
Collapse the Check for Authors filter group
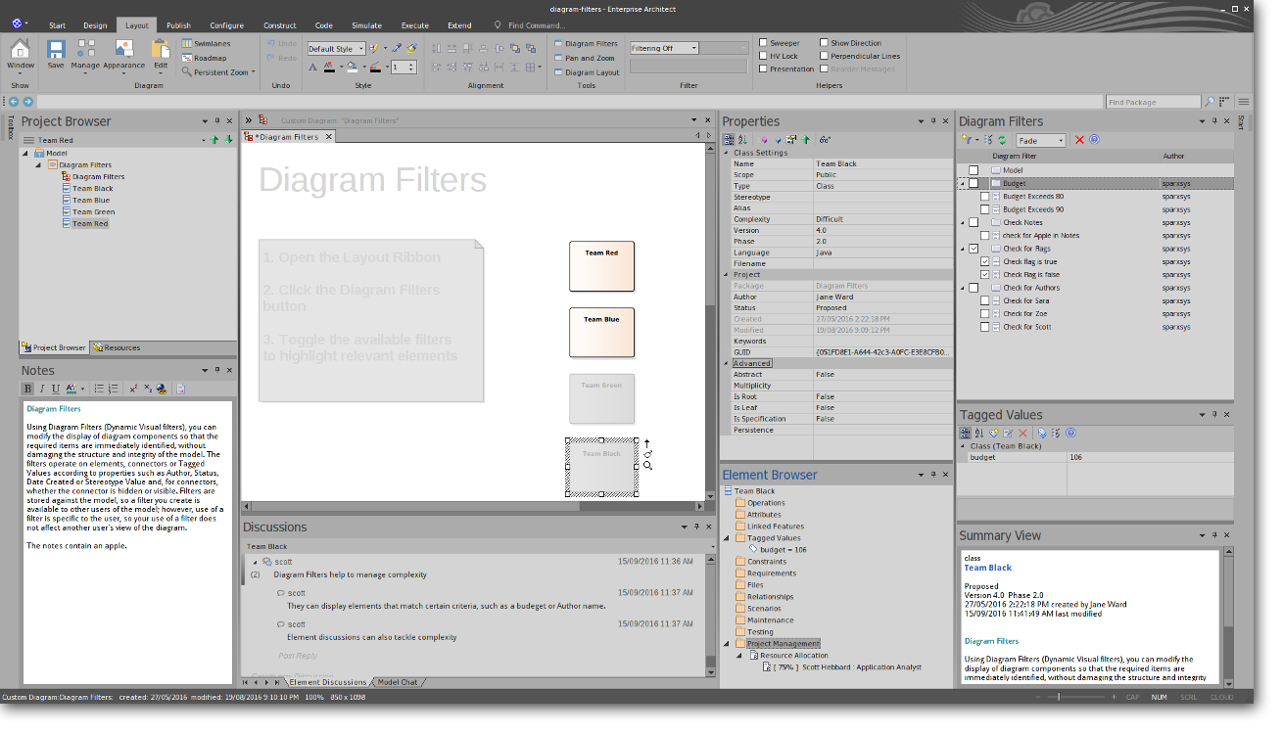(x=962, y=289)
